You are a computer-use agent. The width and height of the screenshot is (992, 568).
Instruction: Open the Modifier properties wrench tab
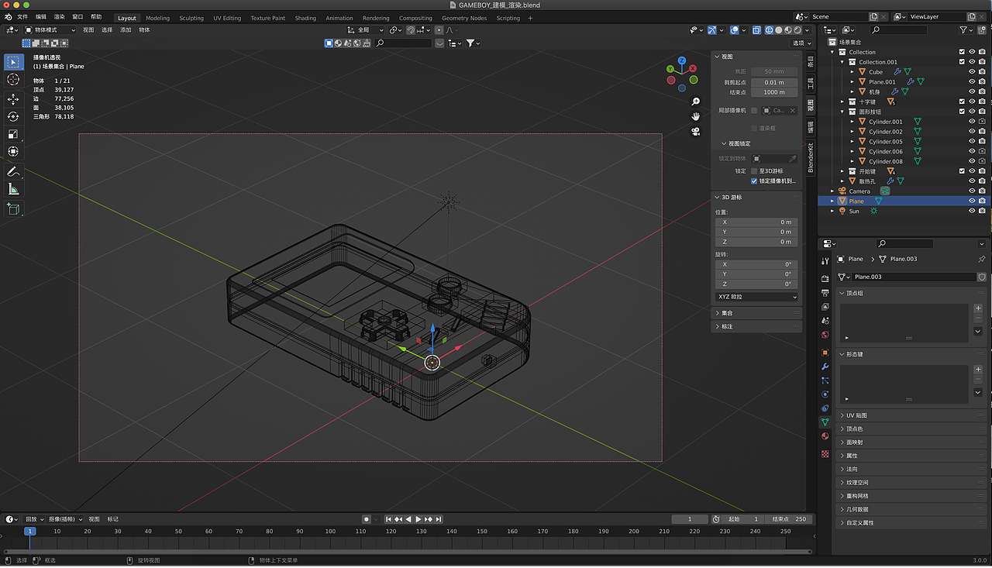click(x=825, y=367)
